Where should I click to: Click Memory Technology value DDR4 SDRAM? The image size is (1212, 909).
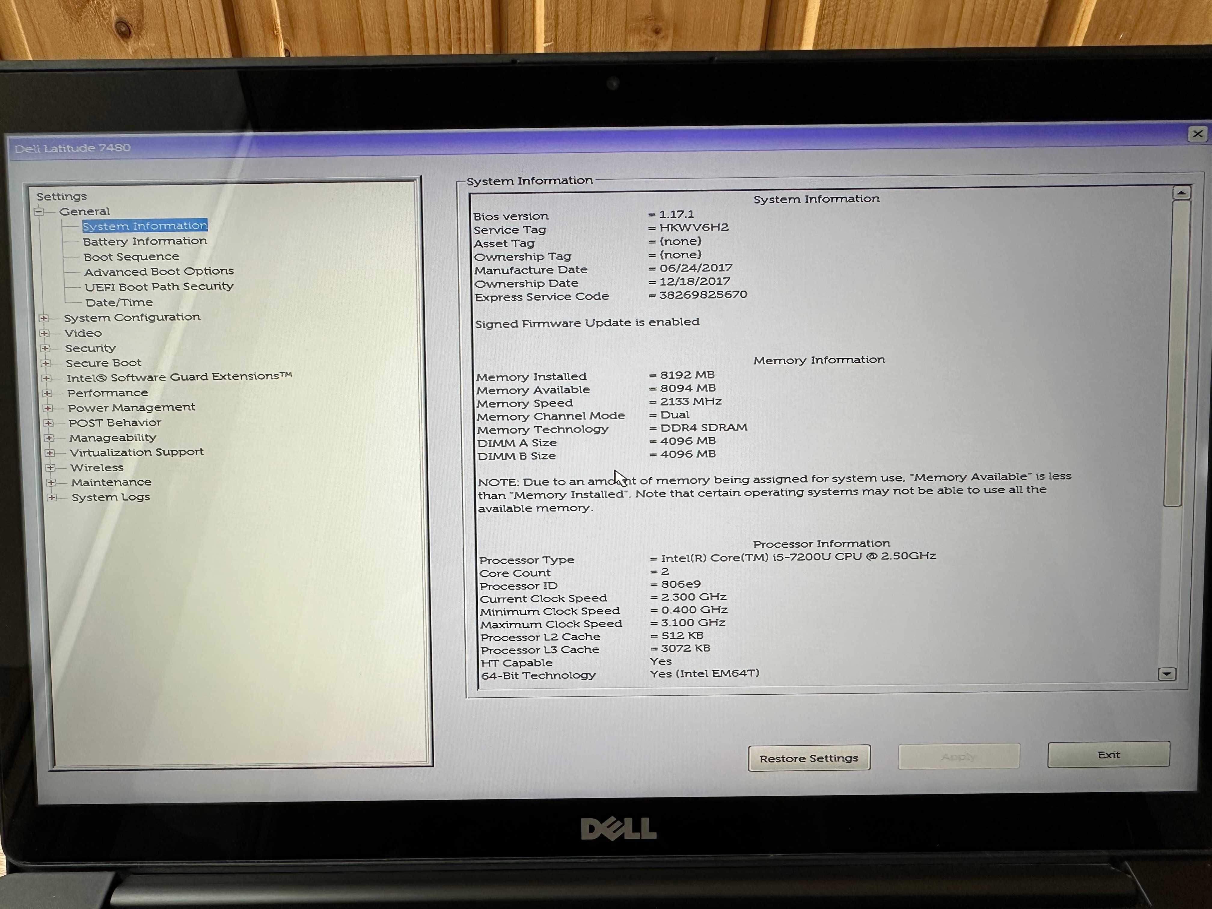[703, 427]
